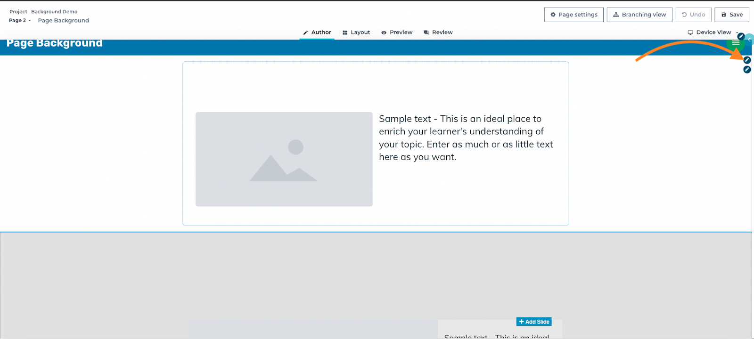Click the Page Background header title
Screen dimensions: 754x339
[x=55, y=43]
